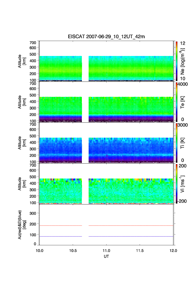Click the Az(red)&El(blue) axis label
This screenshot has height=286, width=190.
click(21, 225)
